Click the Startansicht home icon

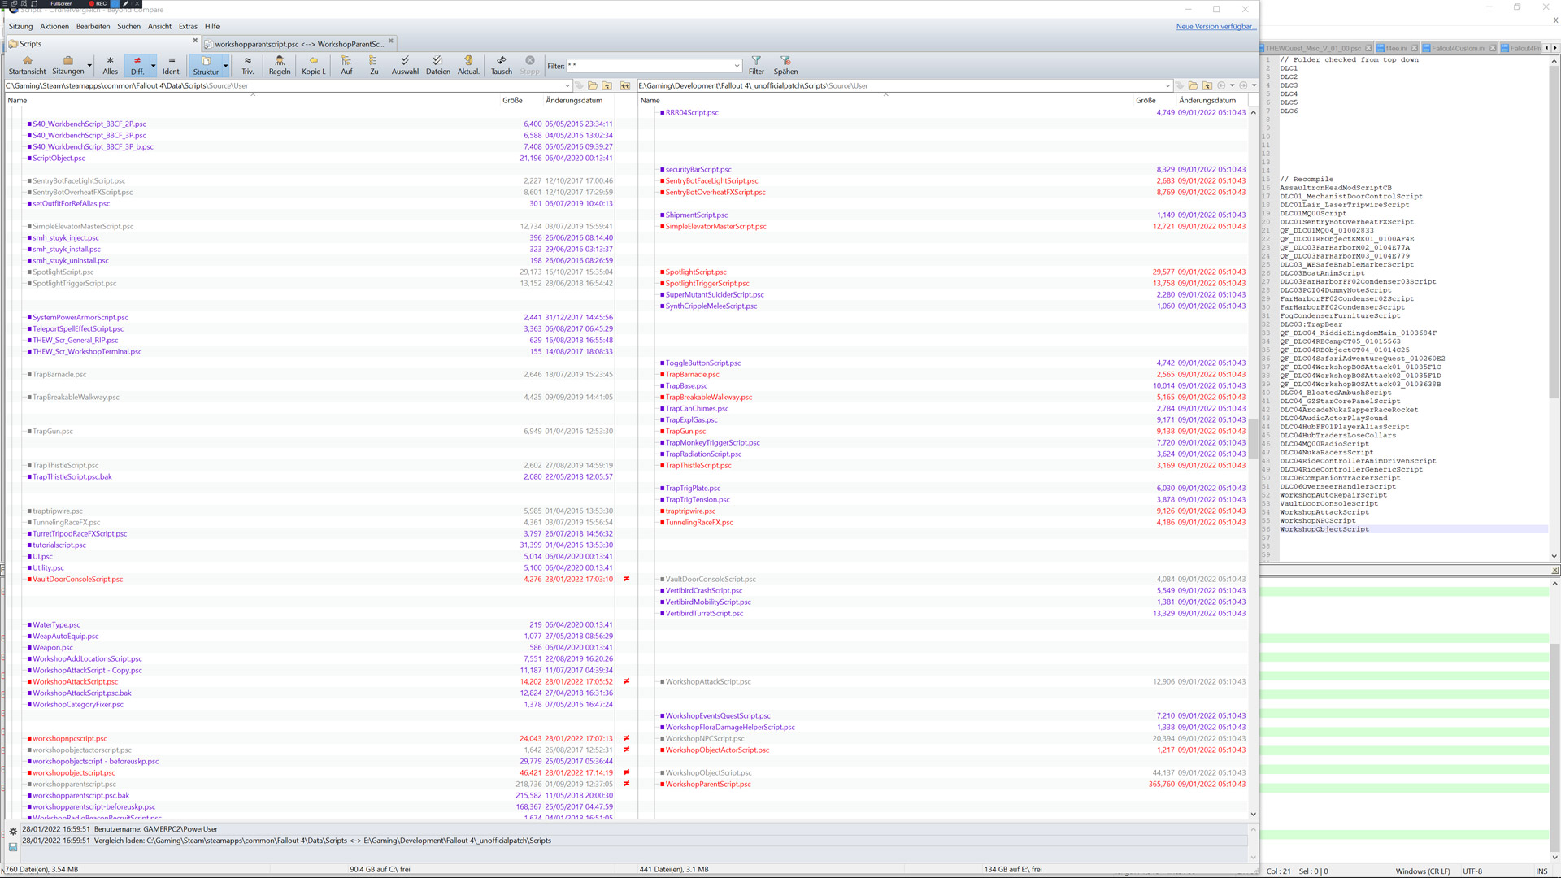(x=27, y=61)
